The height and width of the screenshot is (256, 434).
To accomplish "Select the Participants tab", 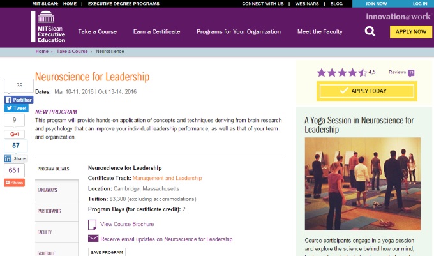I will (x=49, y=211).
